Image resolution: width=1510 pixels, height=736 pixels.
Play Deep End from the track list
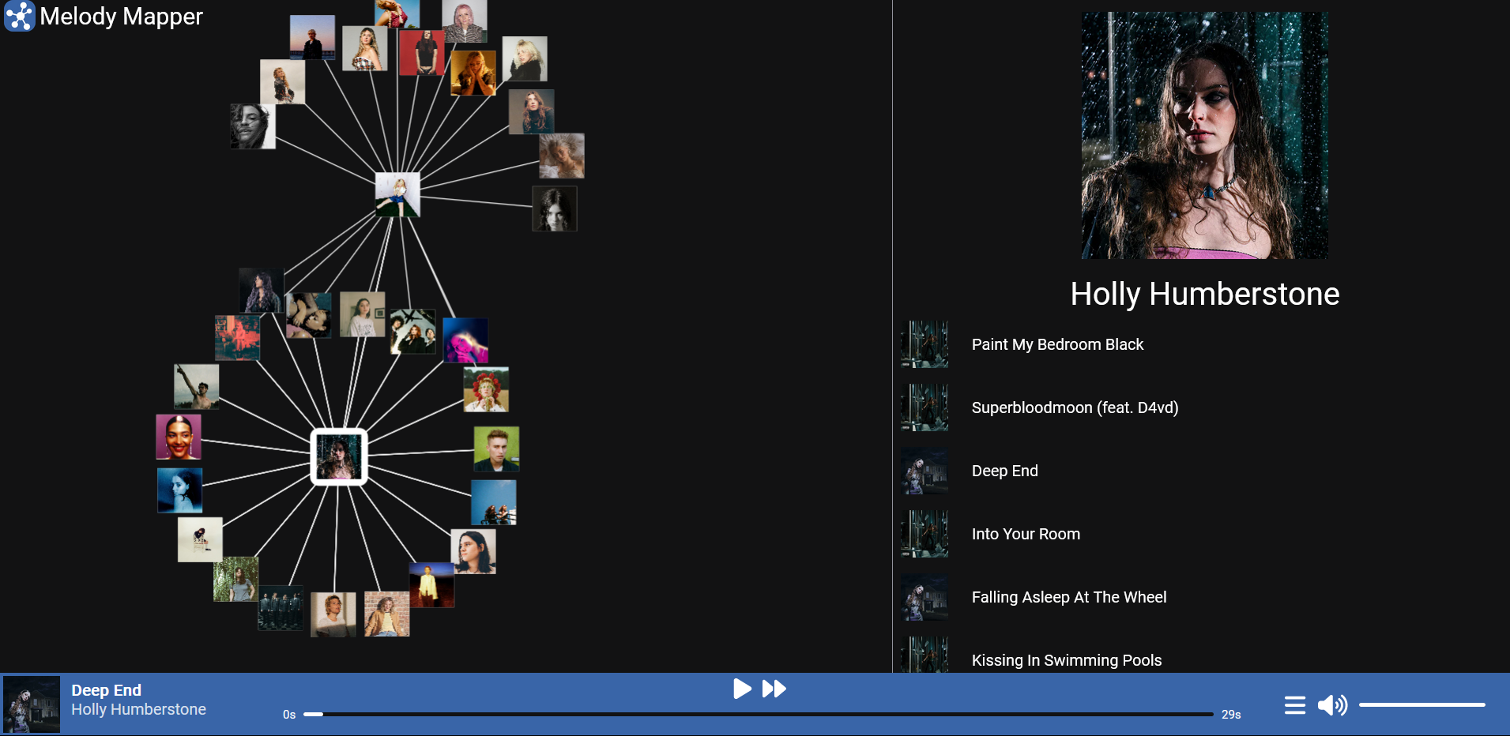pyautogui.click(x=1004, y=471)
